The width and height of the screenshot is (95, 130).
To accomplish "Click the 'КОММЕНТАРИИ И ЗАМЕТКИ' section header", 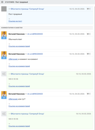I will [47, 28].
